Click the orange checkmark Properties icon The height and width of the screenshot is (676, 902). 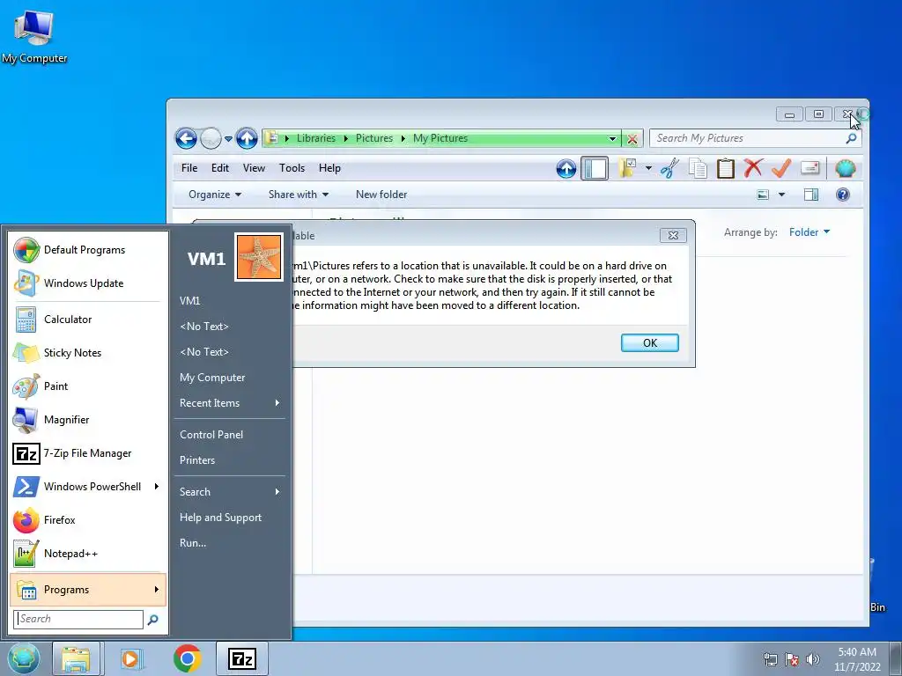pos(781,168)
